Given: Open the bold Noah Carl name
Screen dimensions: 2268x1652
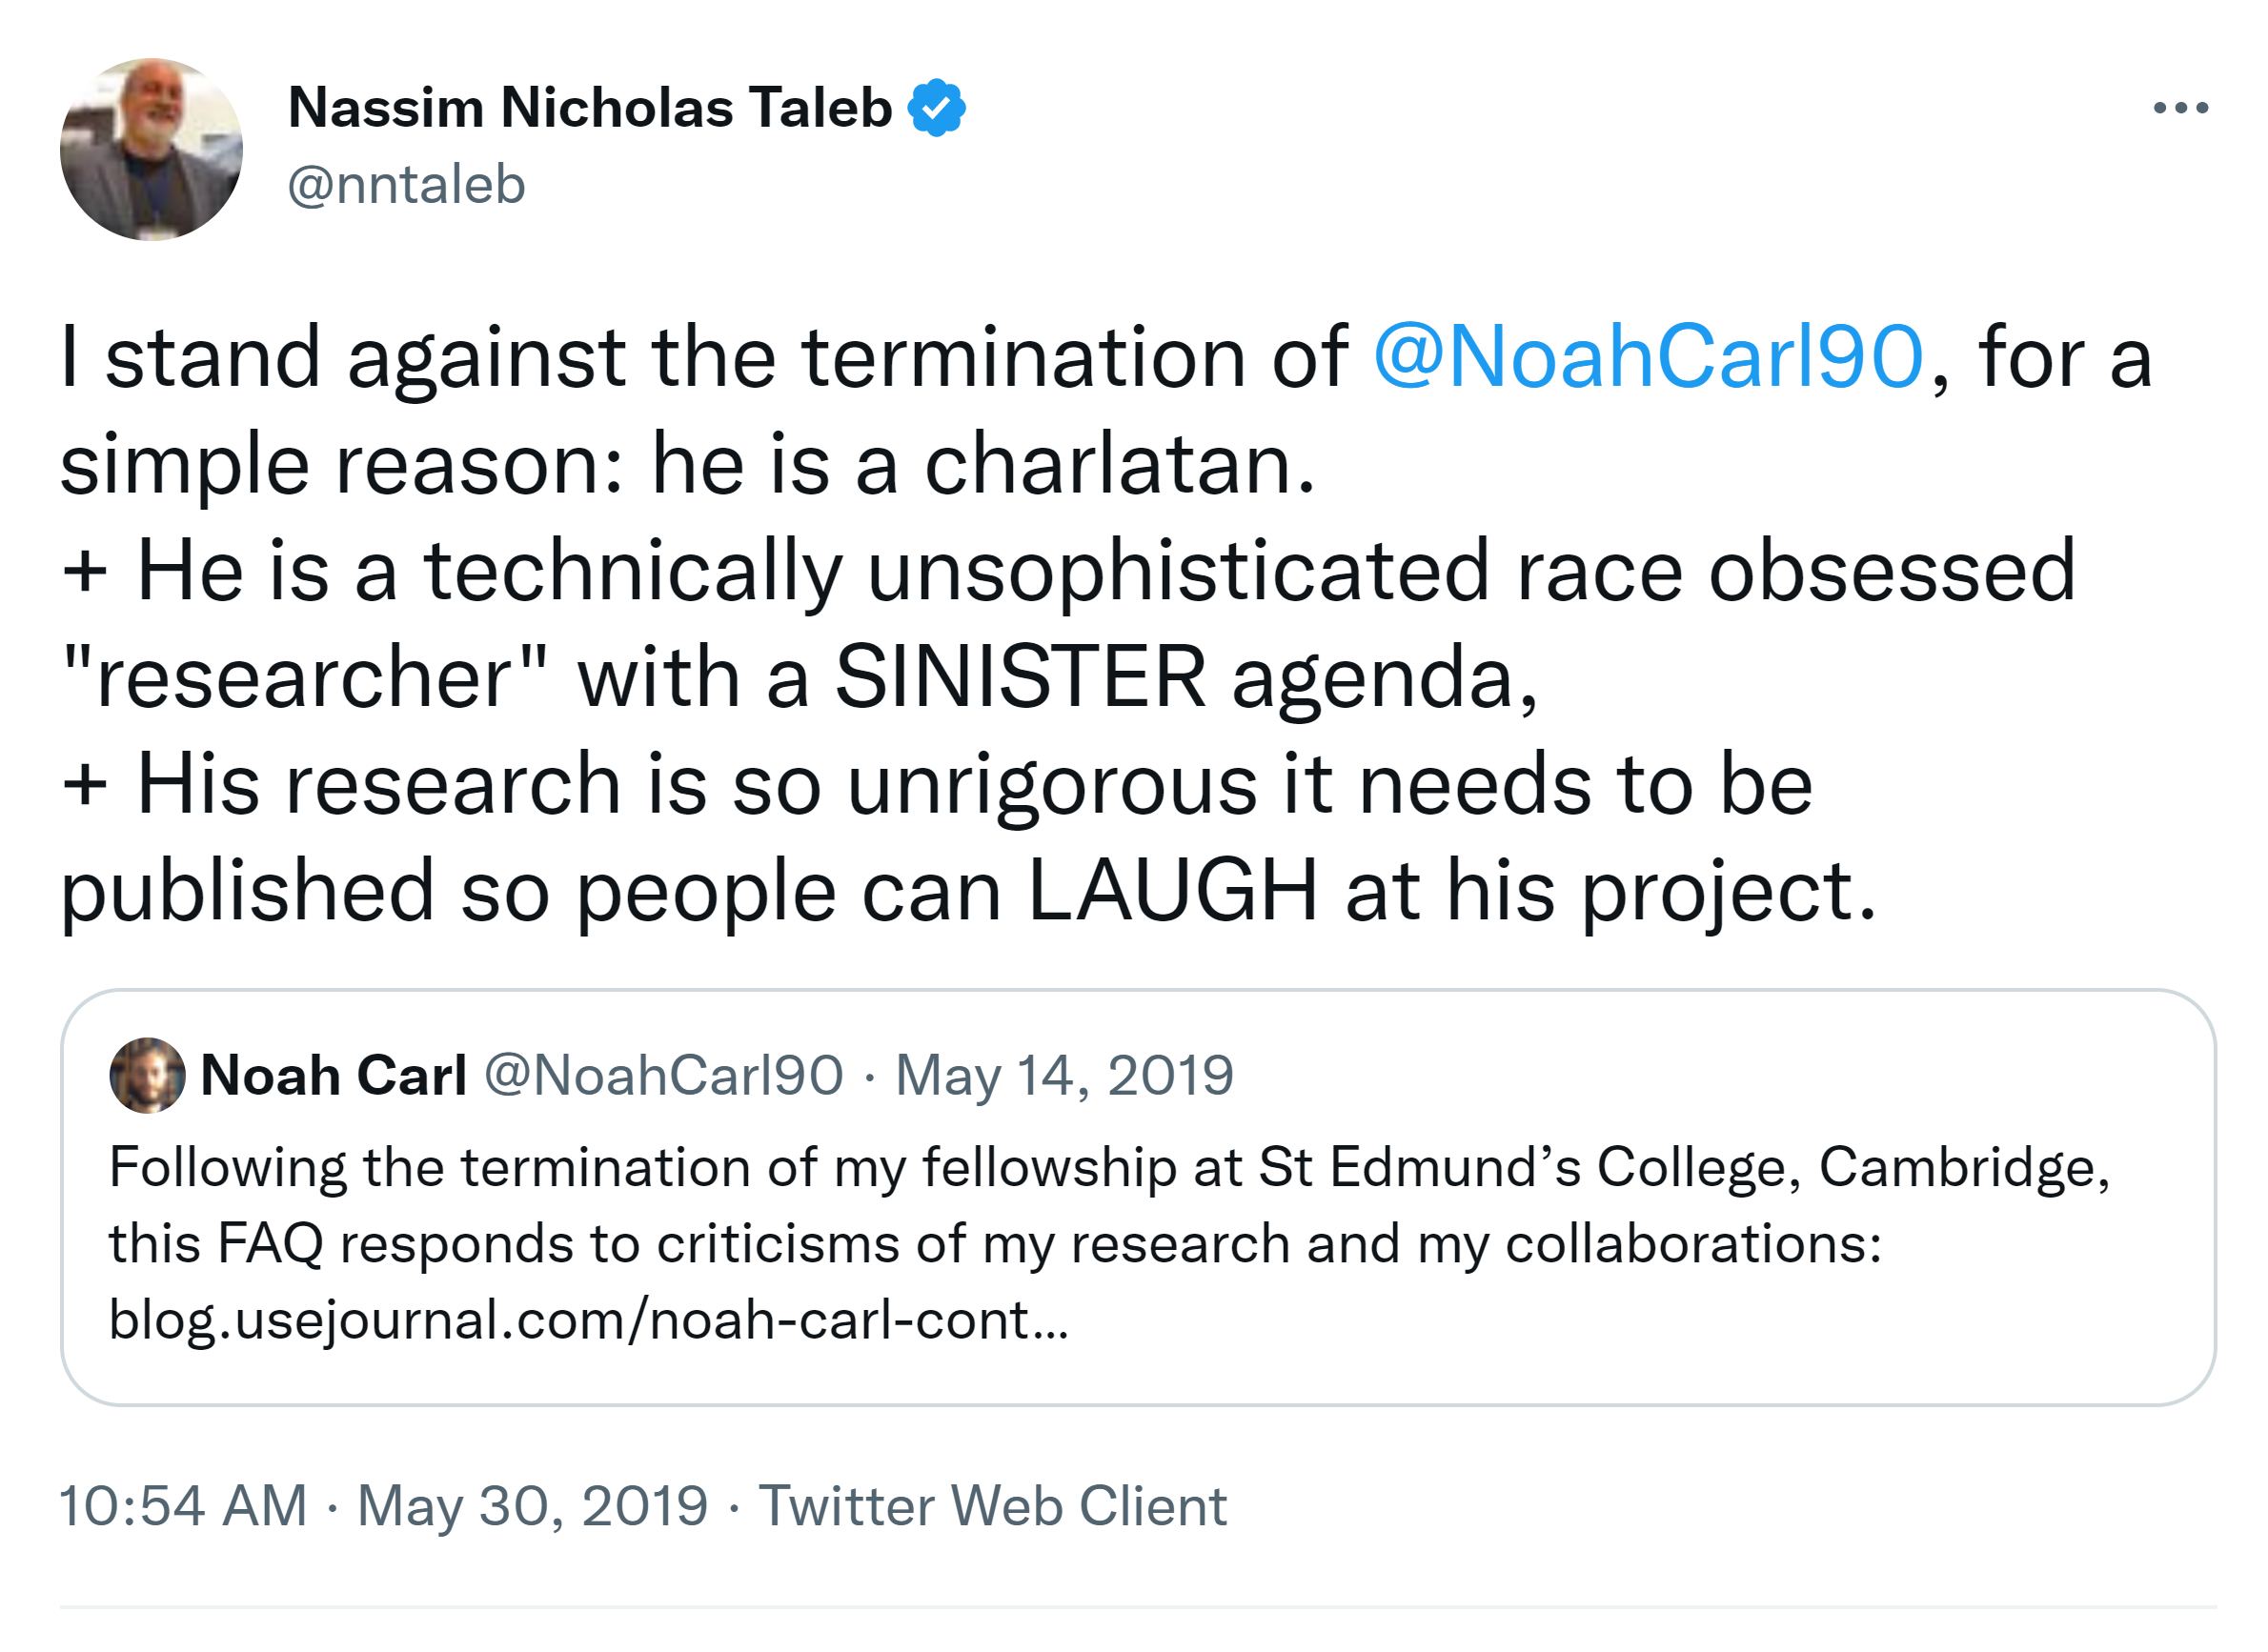Looking at the screenshot, I should (x=333, y=1076).
